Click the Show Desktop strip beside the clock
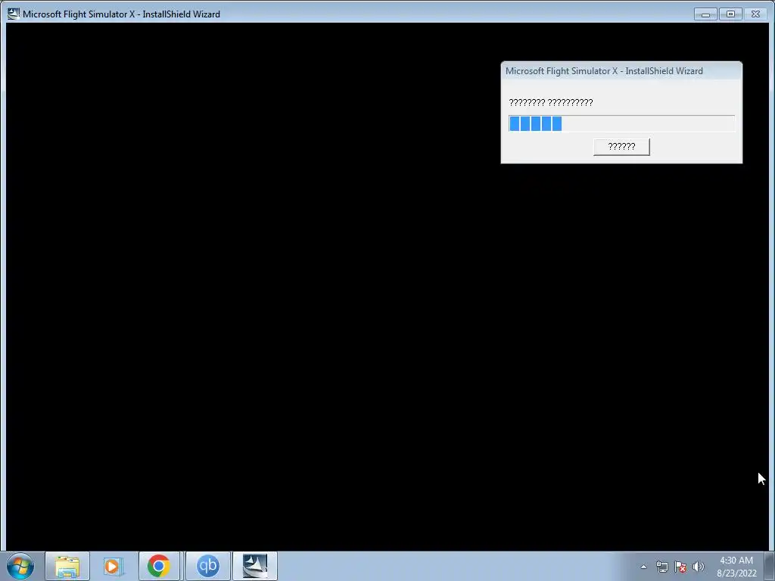Screen dimensions: 775x581 tap(770, 566)
